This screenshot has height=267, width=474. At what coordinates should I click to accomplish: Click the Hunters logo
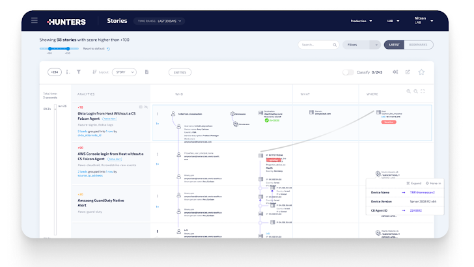pos(66,21)
